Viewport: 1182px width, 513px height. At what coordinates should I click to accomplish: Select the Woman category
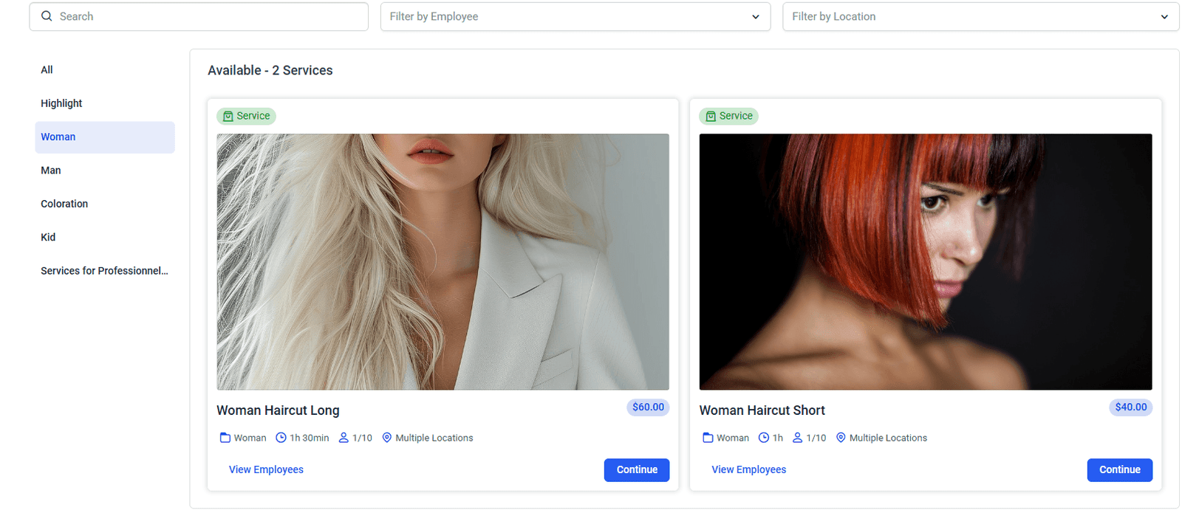(x=105, y=137)
